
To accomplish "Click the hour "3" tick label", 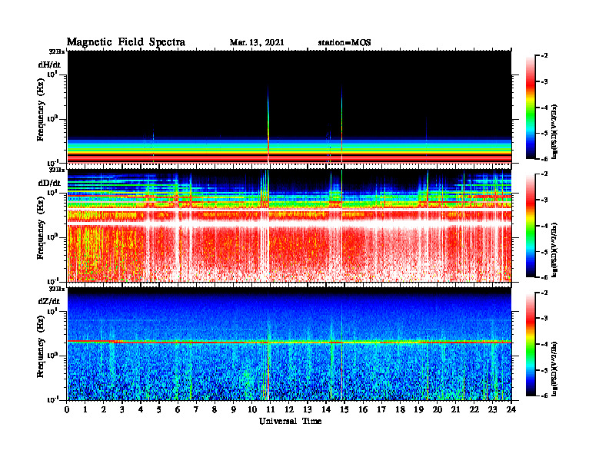I will click(x=122, y=410).
